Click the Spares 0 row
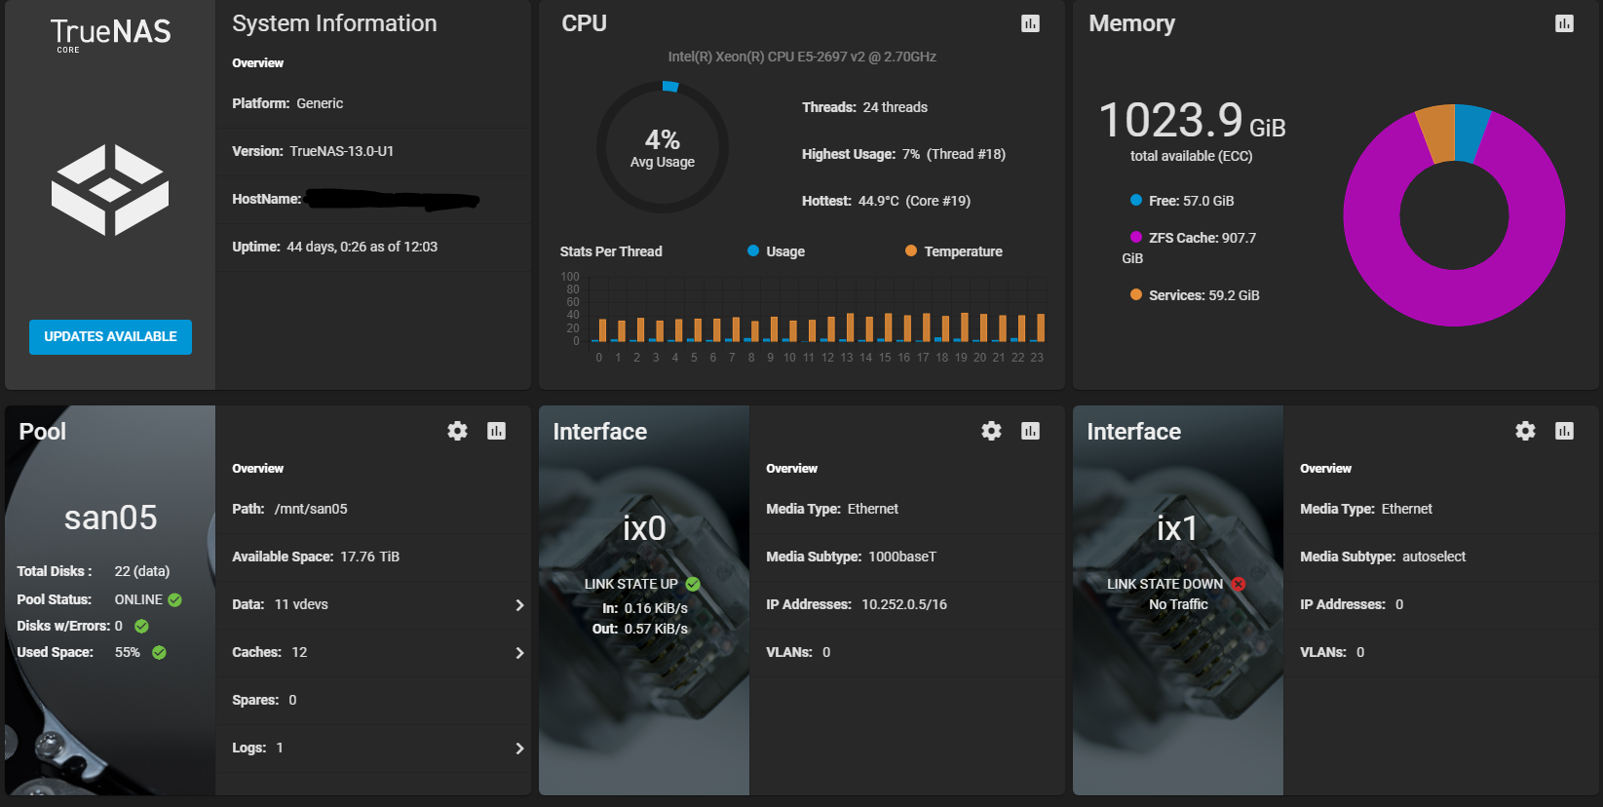The image size is (1603, 807). (373, 700)
